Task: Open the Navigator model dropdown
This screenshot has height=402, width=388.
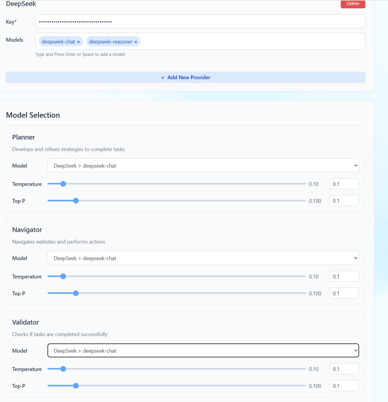Action: (x=203, y=258)
